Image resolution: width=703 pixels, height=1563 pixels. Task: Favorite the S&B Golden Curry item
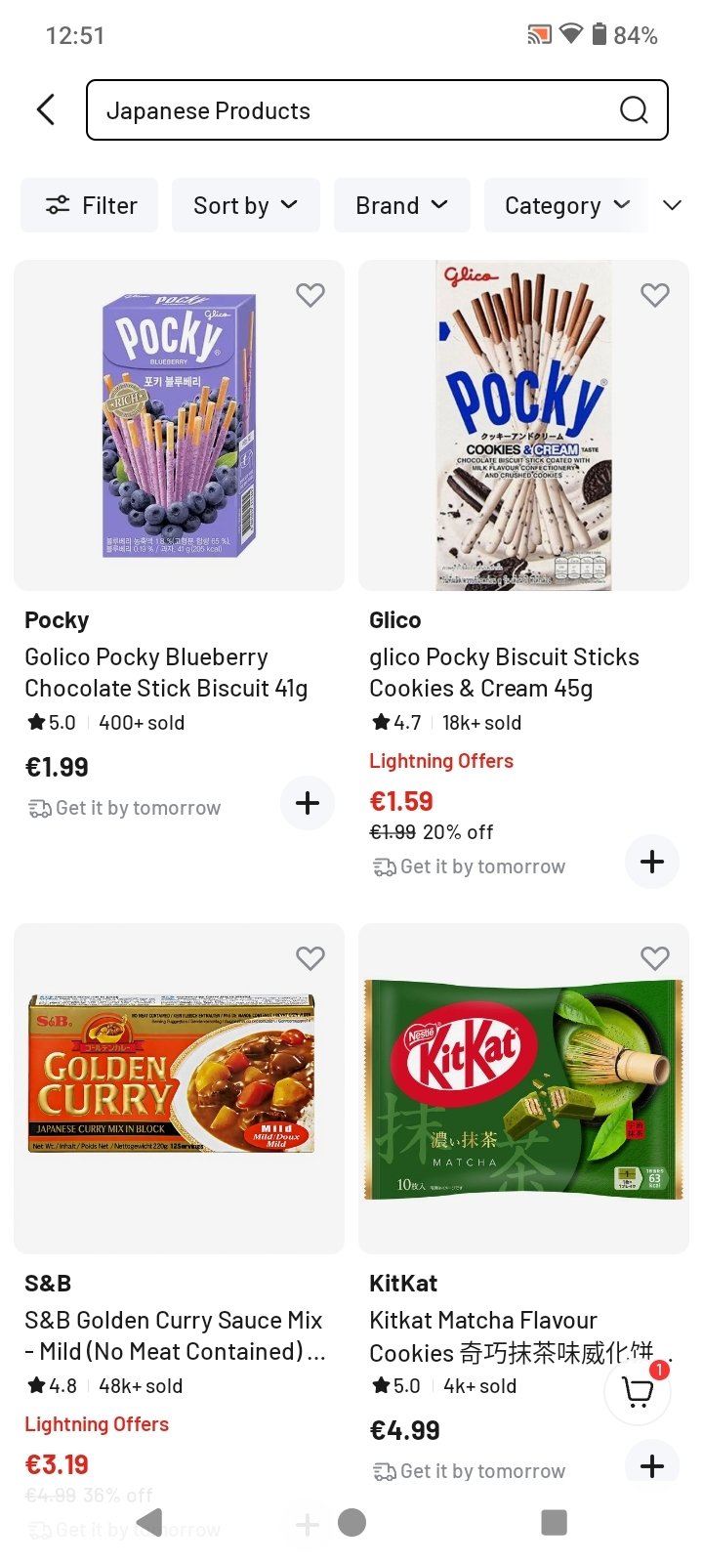(310, 958)
